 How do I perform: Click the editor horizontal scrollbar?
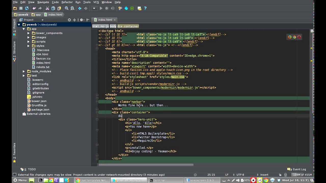[146, 165]
